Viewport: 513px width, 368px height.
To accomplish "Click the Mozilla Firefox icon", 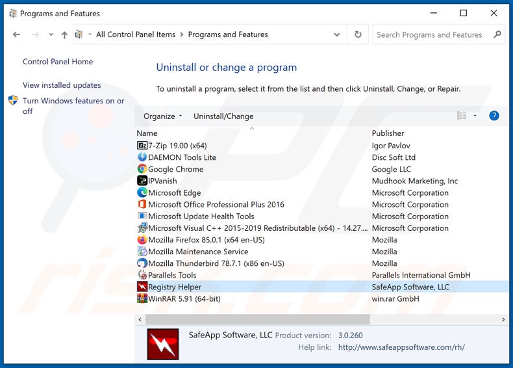I will (x=142, y=240).
